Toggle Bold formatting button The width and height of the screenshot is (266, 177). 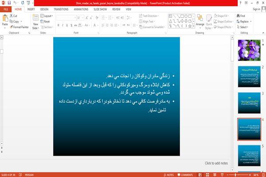tap(59, 25)
